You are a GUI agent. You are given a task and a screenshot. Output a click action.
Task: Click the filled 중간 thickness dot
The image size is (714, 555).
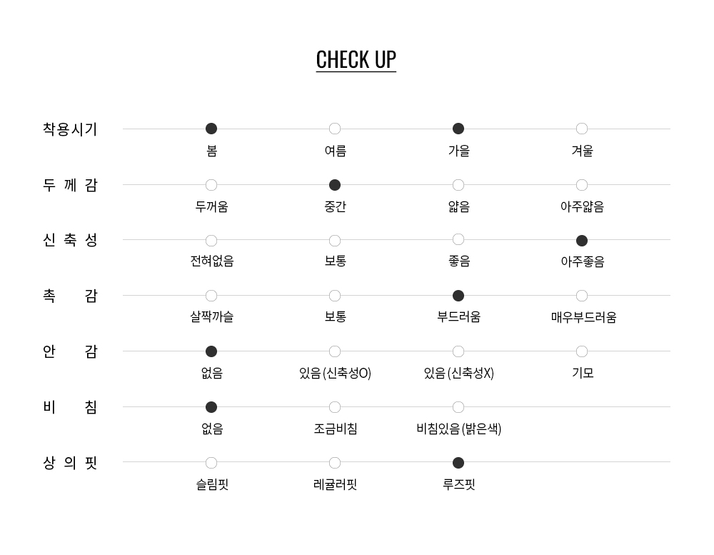point(335,185)
